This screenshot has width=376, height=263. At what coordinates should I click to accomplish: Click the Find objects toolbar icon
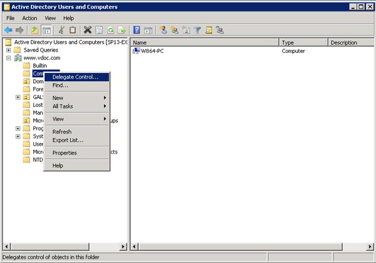pos(208,30)
